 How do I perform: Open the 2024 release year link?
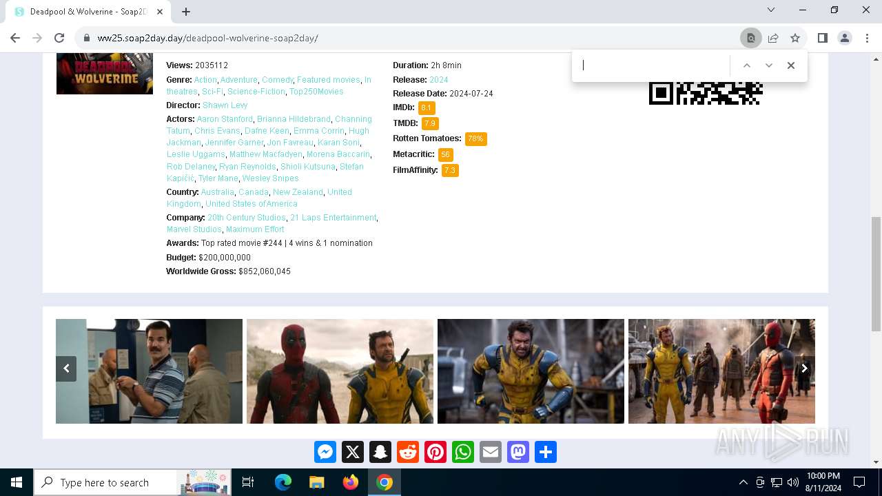pyautogui.click(x=439, y=80)
